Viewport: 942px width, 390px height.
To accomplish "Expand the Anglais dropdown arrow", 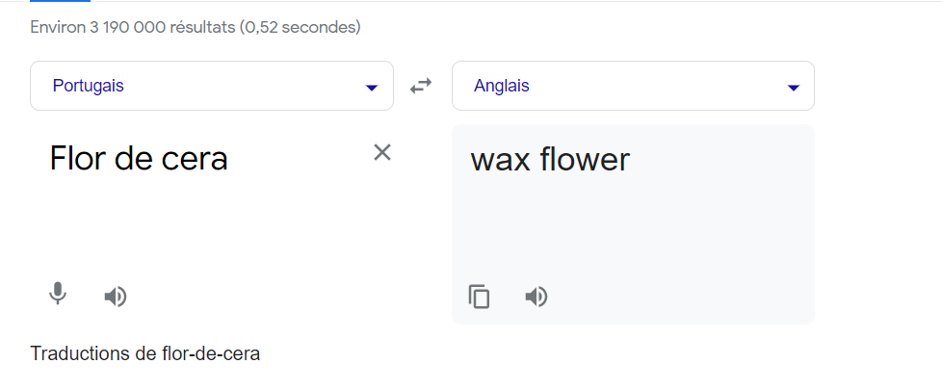I will point(793,88).
